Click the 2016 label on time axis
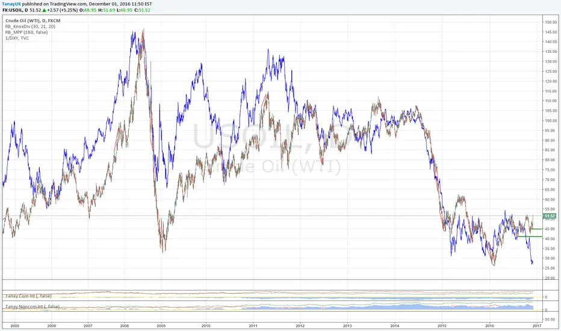The image size is (561, 331). (489, 326)
